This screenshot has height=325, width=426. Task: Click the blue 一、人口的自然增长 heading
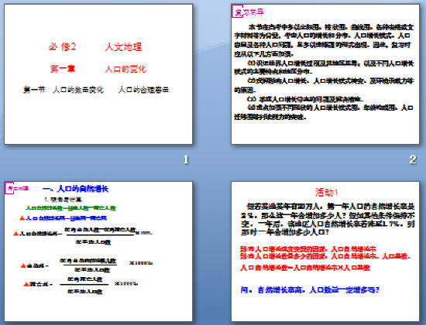pos(76,189)
